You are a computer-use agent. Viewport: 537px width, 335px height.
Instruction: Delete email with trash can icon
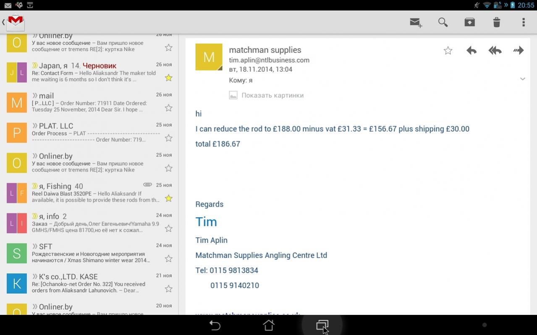click(x=496, y=22)
